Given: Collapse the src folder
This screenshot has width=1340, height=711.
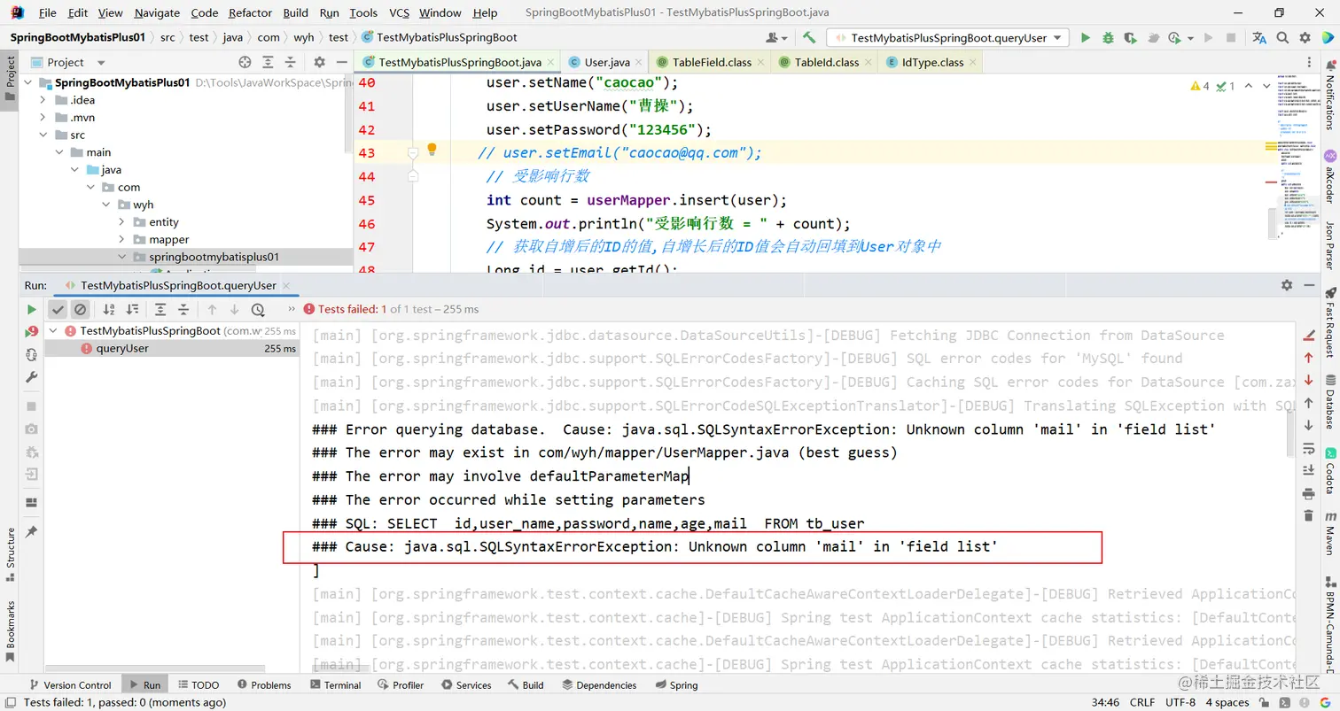Looking at the screenshot, I should coord(43,135).
